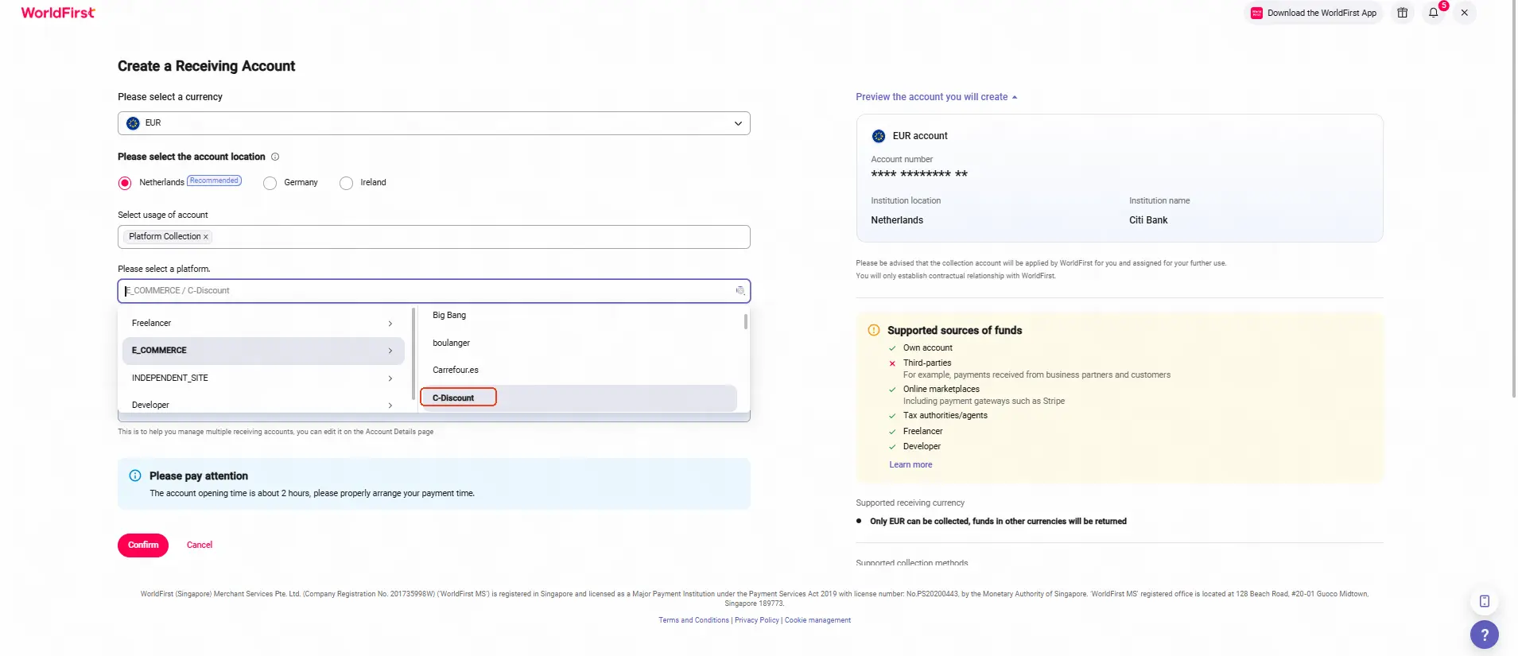
Task: Click the WorldFirst logo
Action: 58,13
